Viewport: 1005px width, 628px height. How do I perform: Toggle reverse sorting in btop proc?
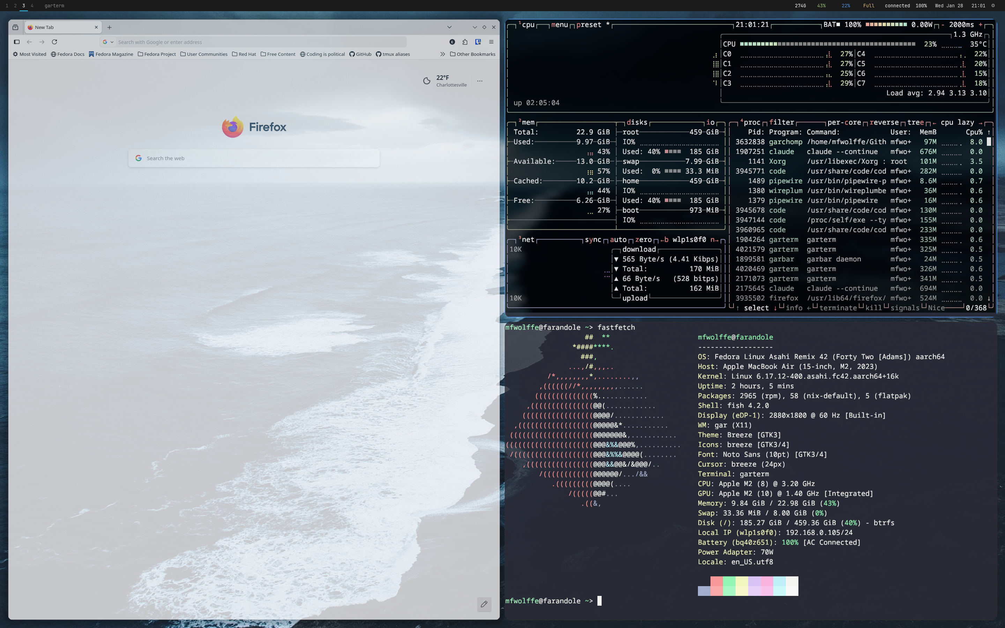pyautogui.click(x=884, y=122)
